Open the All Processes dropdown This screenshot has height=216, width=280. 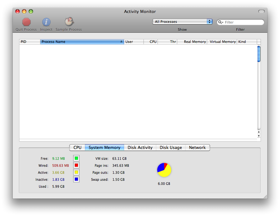pyautogui.click(x=182, y=22)
